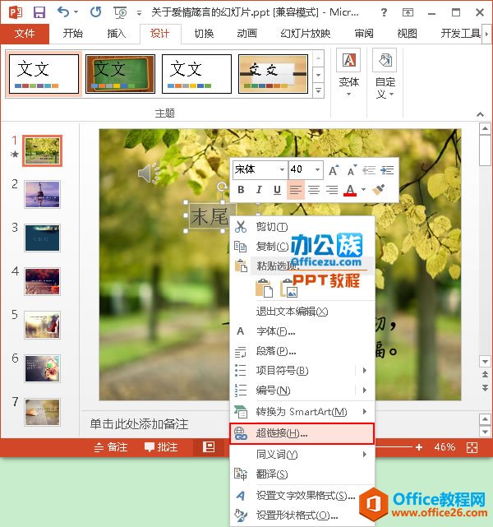Open Customize (自定义) options
This screenshot has height=527, width=493.
[x=385, y=74]
